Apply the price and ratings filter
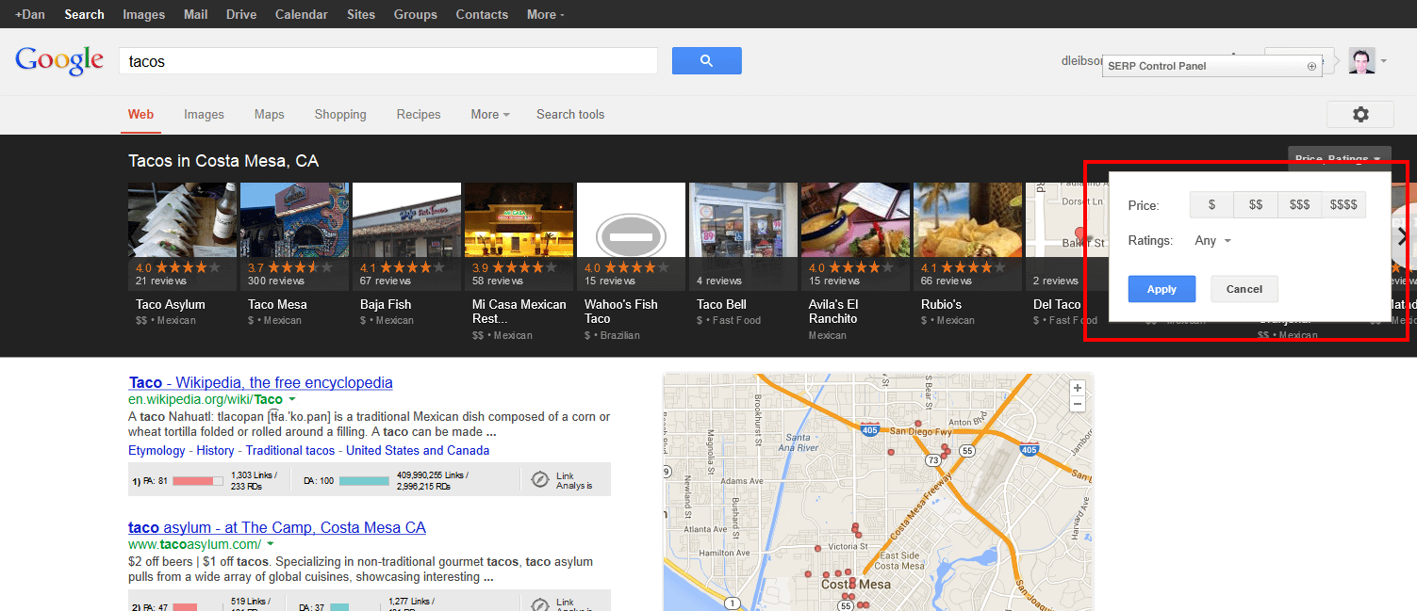 pos(1162,289)
